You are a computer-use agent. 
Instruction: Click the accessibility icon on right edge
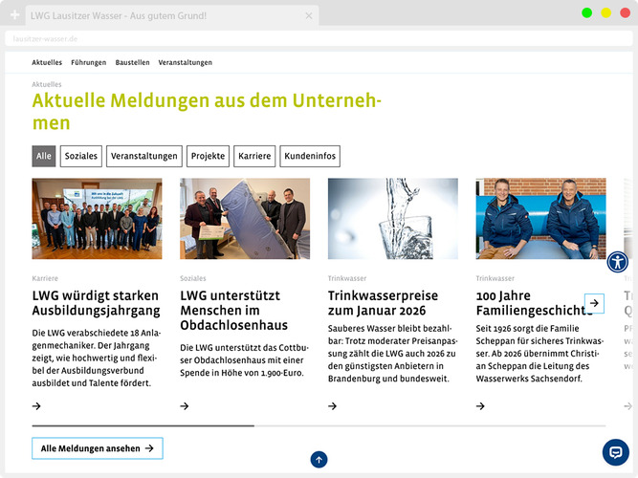pyautogui.click(x=618, y=261)
